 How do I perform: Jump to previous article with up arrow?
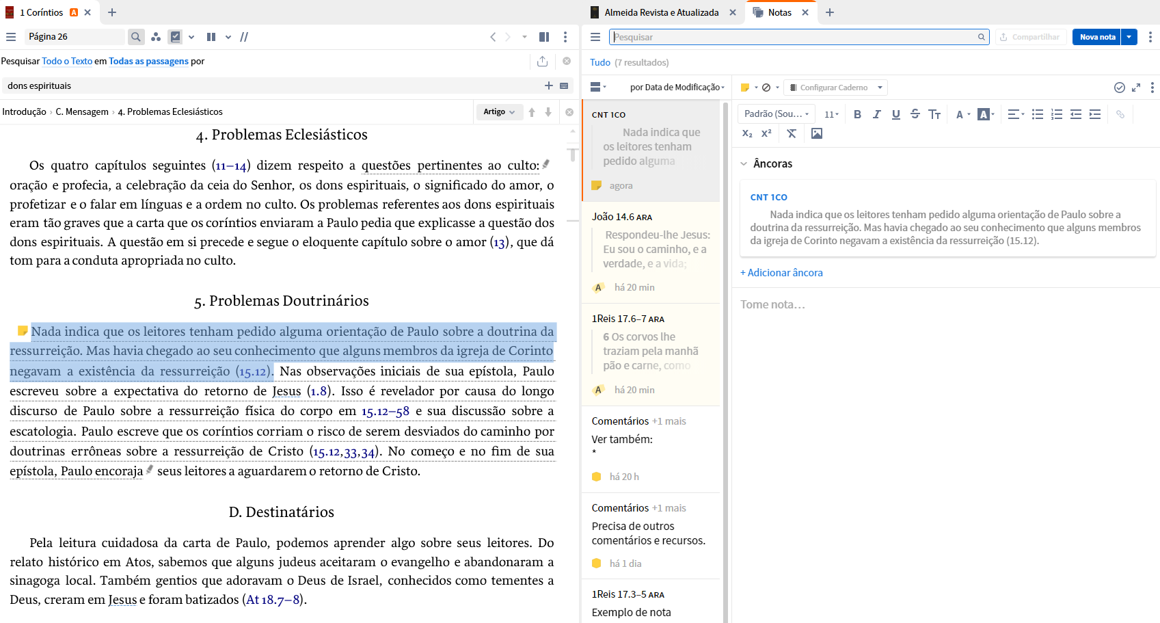(532, 111)
